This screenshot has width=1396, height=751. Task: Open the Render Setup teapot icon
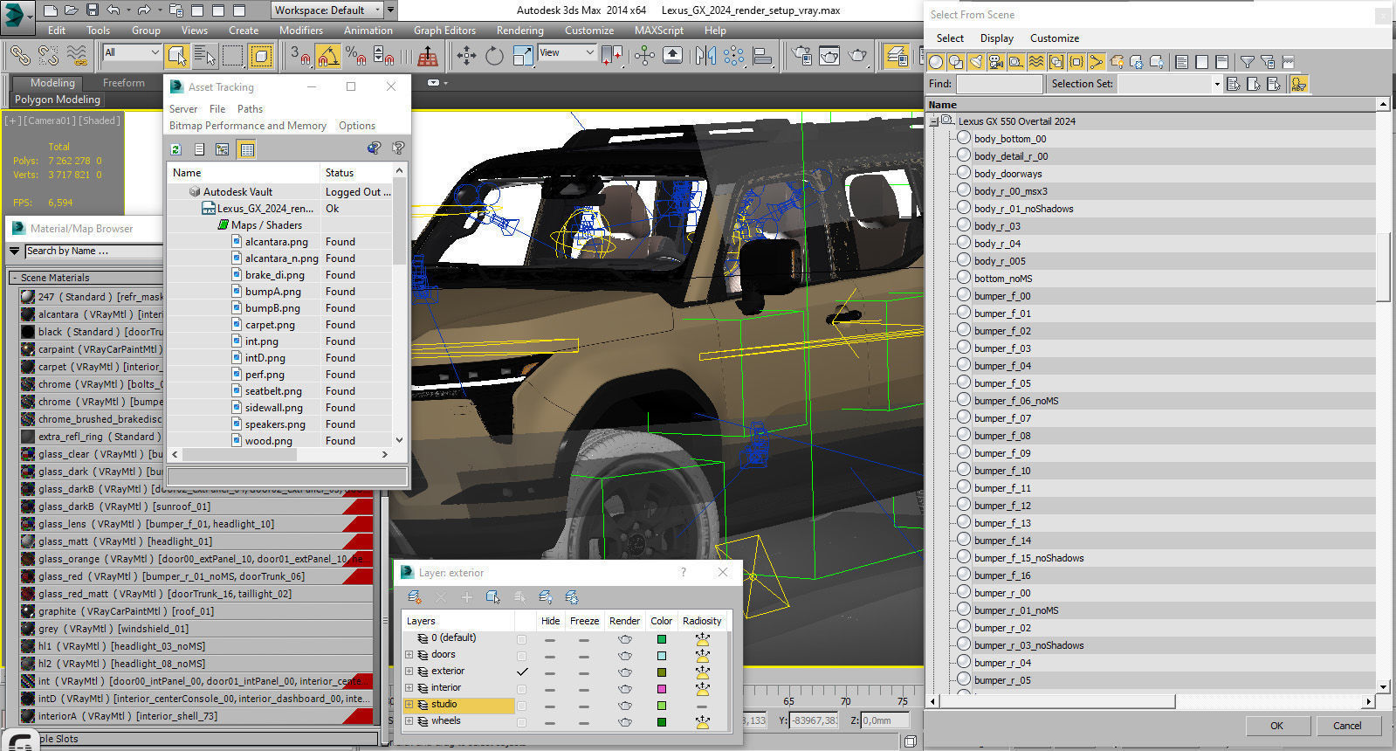coord(801,56)
